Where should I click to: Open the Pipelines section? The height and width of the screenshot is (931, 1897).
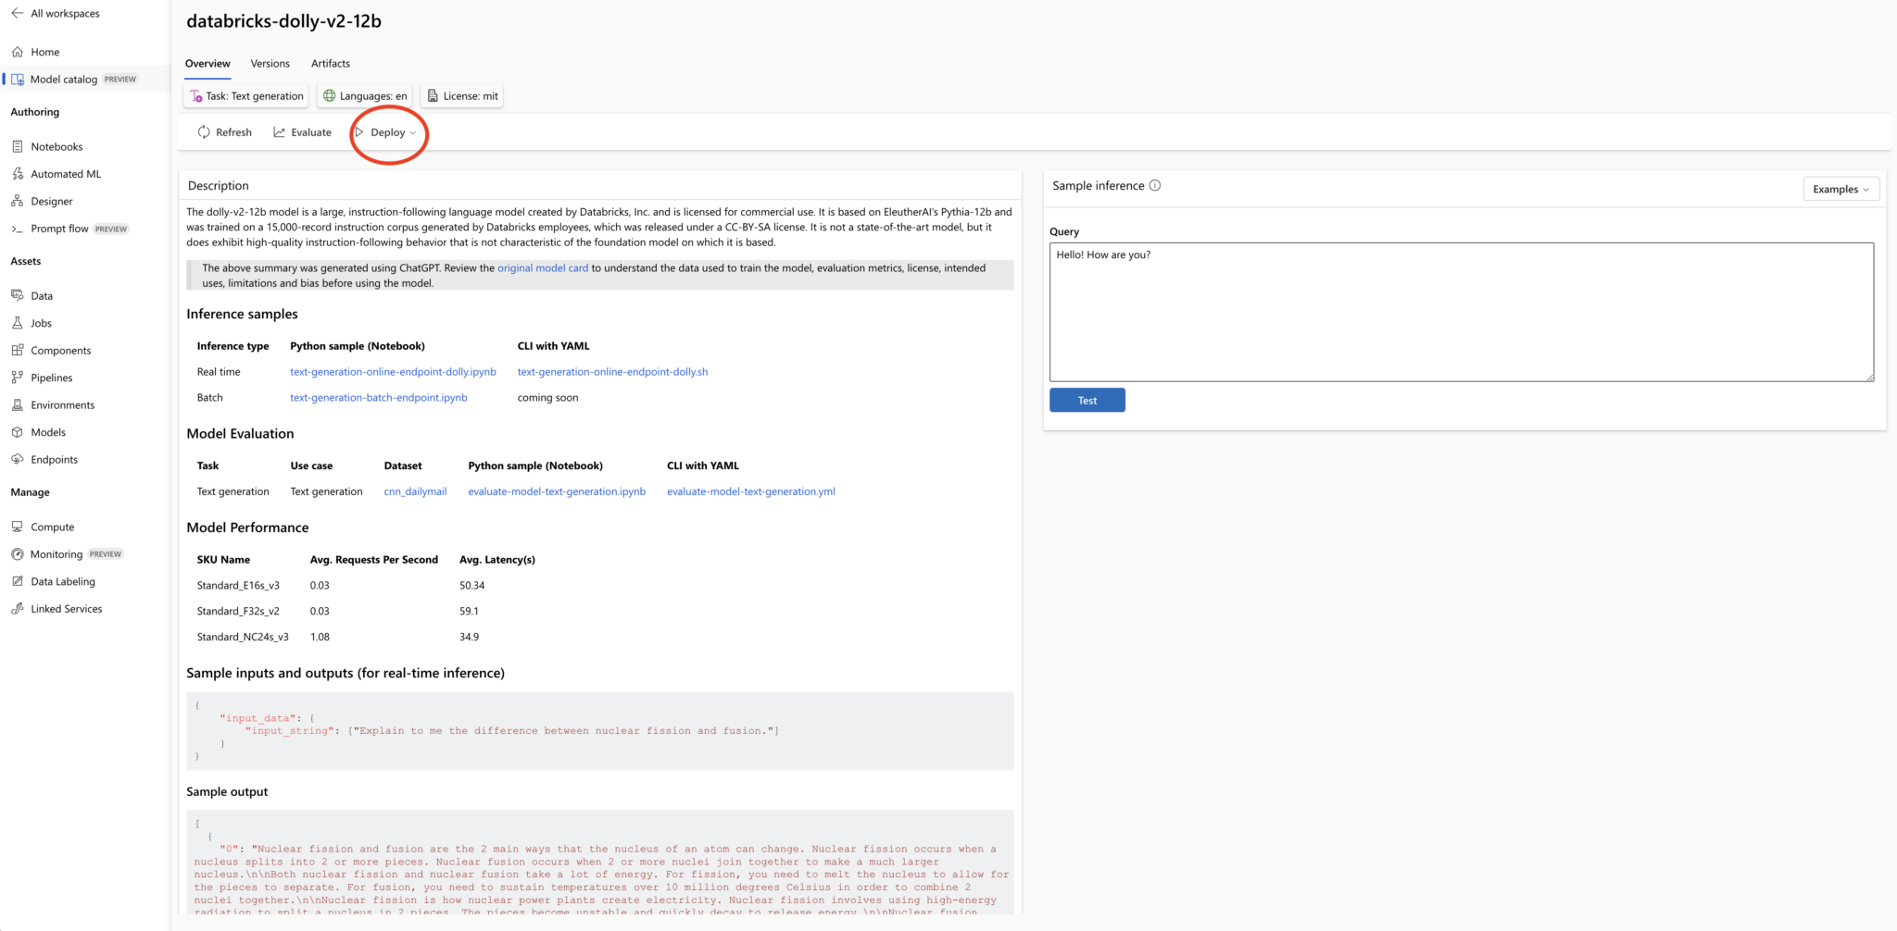click(x=51, y=378)
